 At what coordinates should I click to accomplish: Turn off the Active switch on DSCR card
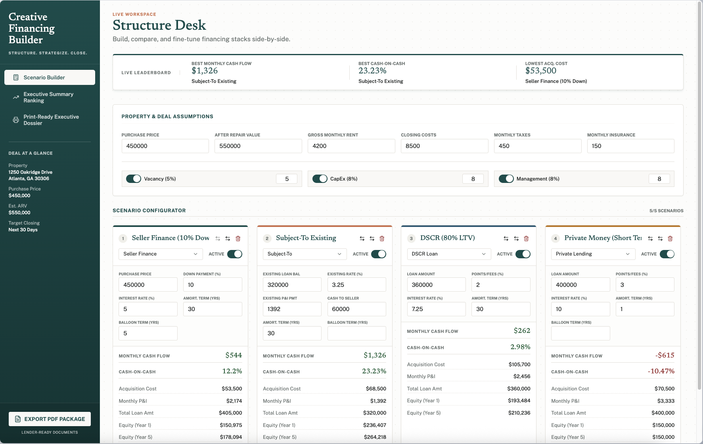[523, 254]
